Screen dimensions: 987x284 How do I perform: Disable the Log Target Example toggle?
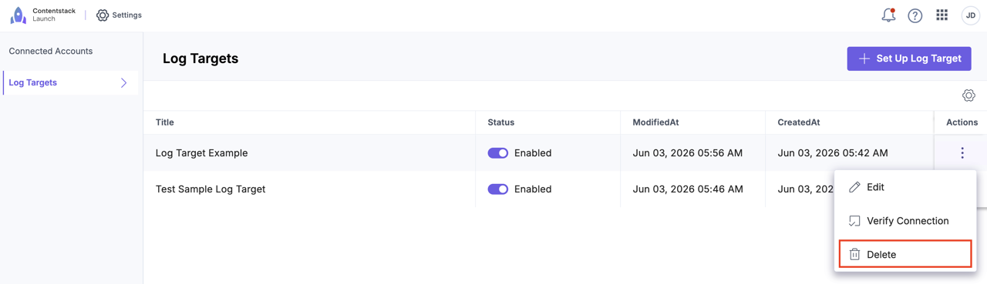coord(498,153)
